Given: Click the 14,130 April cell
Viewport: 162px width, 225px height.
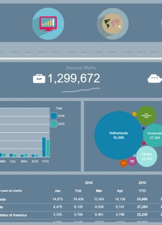Looking at the screenshot, I should [120, 199].
